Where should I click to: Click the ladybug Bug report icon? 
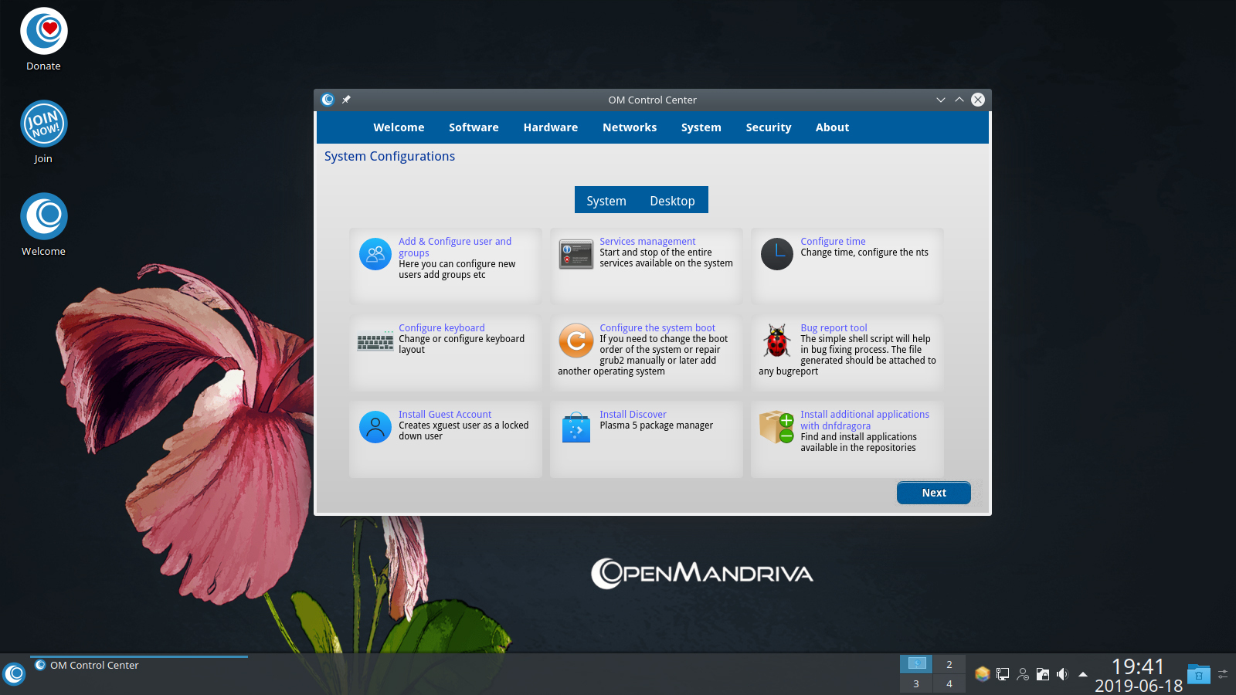777,341
